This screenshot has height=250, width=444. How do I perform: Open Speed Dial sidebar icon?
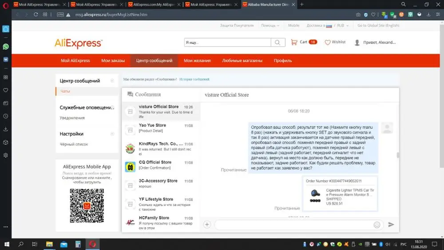pyautogui.click(x=6, y=77)
